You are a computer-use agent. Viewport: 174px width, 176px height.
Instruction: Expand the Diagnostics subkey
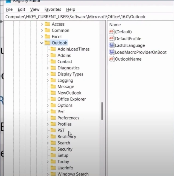coord(48,68)
